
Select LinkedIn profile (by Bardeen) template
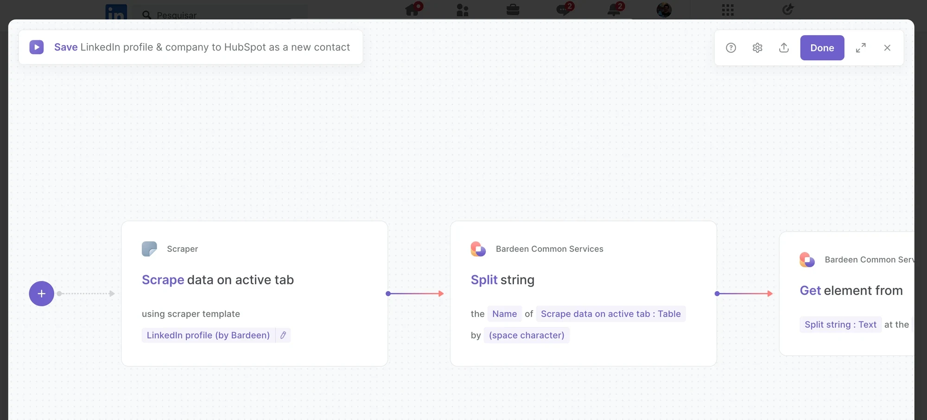tap(208, 335)
